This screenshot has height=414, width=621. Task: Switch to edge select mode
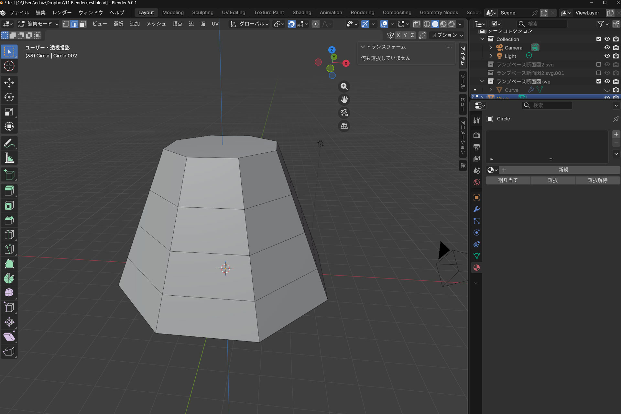tap(74, 24)
